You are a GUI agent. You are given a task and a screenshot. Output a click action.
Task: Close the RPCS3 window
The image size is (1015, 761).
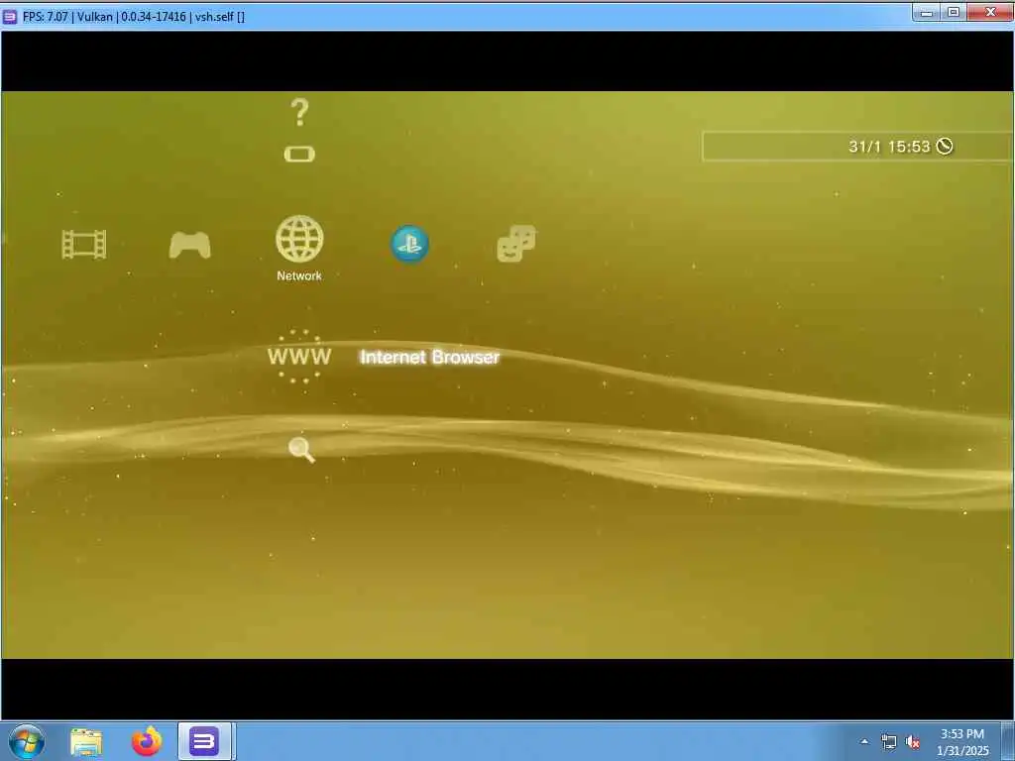[x=990, y=12]
